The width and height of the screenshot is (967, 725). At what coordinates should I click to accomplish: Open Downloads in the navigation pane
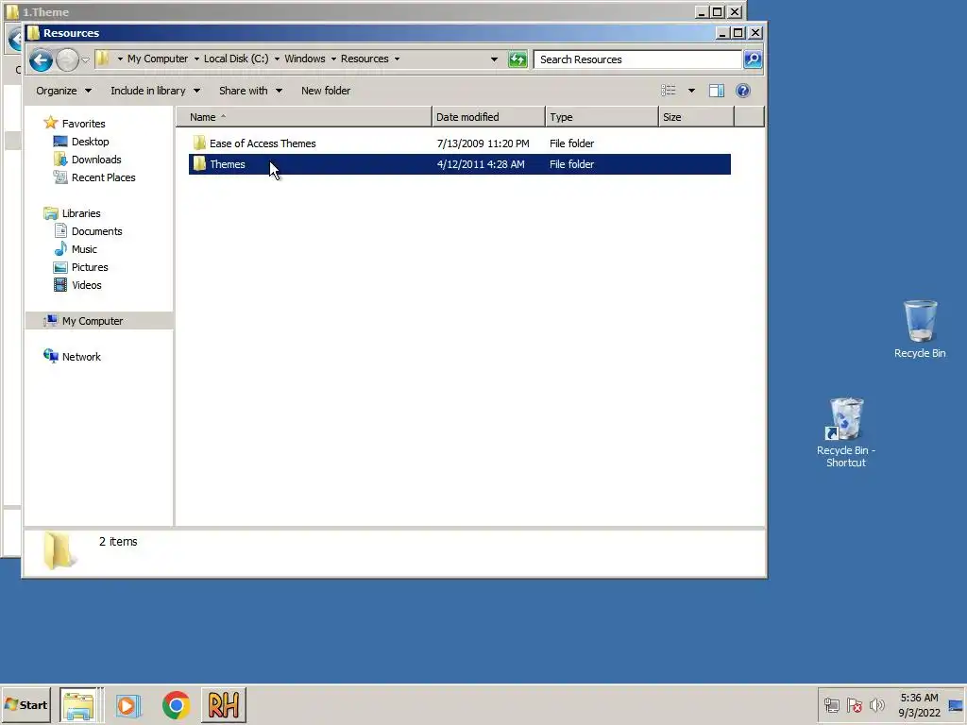click(96, 159)
